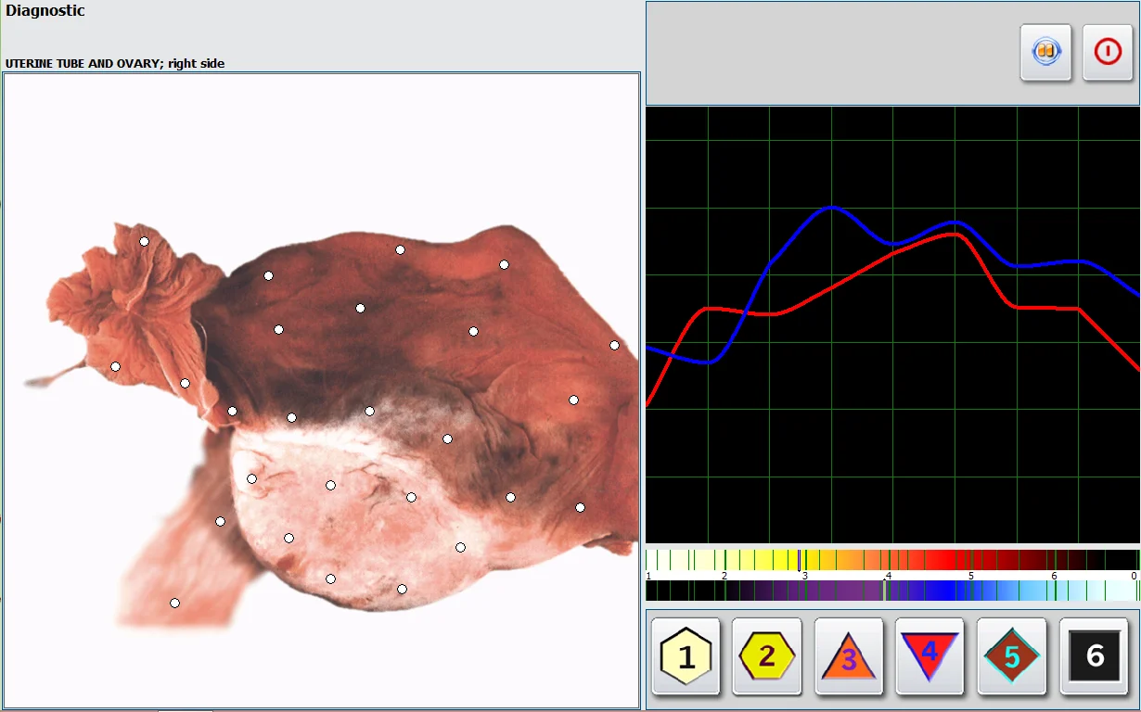Click the highest peak of the blue curve
Viewport: 1141px width, 712px height.
pyautogui.click(x=831, y=207)
